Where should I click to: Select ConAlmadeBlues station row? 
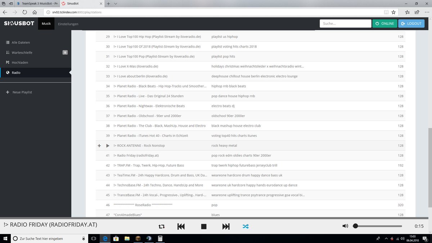(x=250, y=214)
